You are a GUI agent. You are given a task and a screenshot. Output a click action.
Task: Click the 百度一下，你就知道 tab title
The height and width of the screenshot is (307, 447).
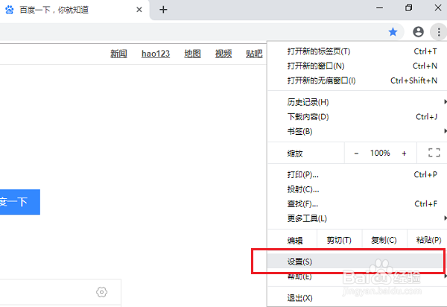coord(54,10)
